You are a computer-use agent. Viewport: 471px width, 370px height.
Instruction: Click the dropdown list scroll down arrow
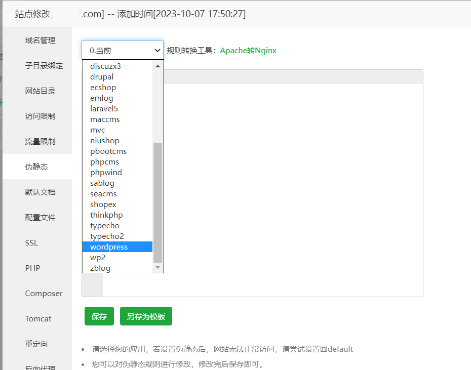pyautogui.click(x=158, y=267)
